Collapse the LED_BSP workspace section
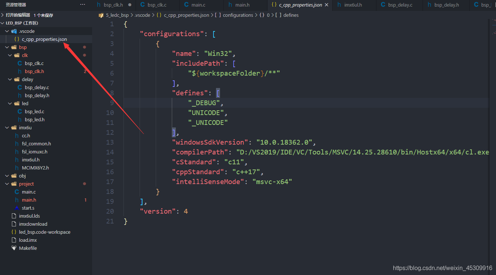 [x=3, y=23]
